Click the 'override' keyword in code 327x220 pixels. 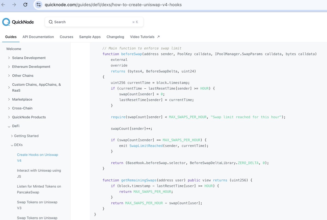tap(119, 65)
